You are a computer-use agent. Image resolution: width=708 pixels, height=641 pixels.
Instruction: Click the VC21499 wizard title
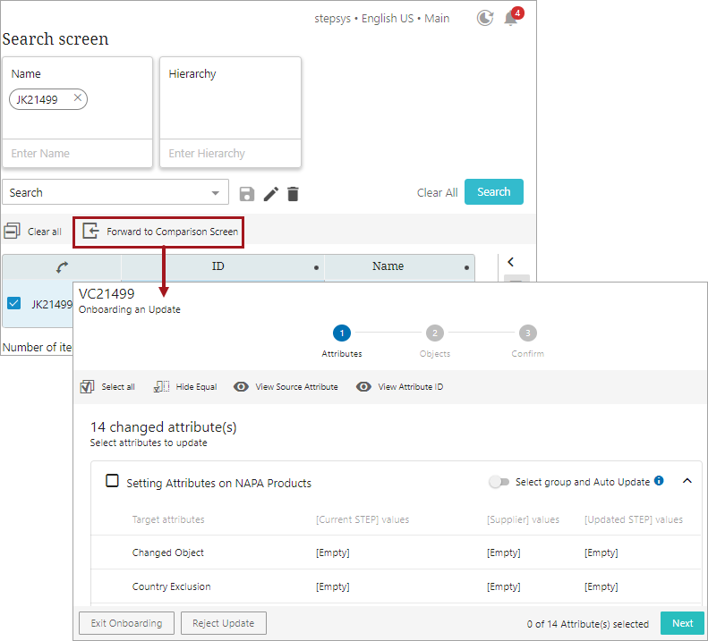click(x=107, y=293)
